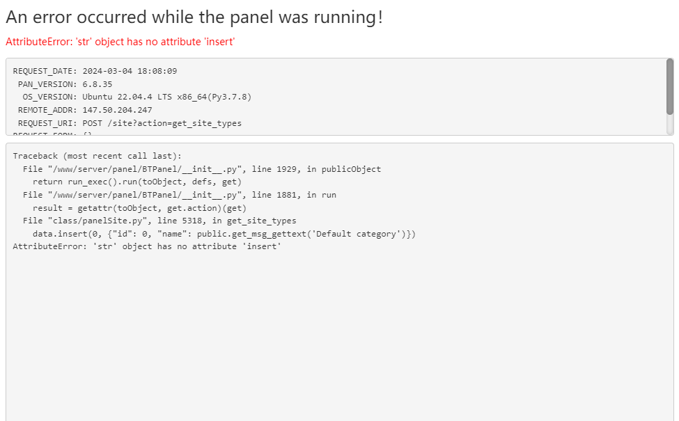This screenshot has width=679, height=421.
Task: Click the 'An error occurred' page heading
Action: [194, 17]
